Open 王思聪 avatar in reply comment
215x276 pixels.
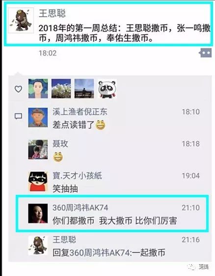click(38, 245)
